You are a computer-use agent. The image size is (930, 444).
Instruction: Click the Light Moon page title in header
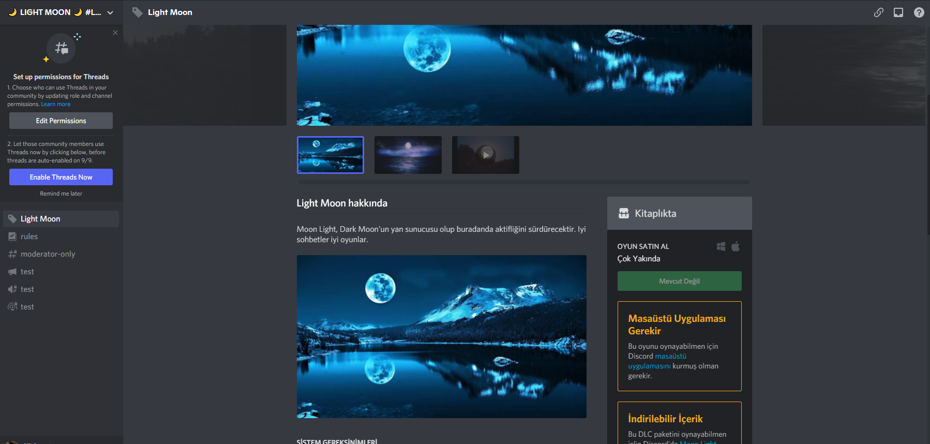[x=170, y=12]
